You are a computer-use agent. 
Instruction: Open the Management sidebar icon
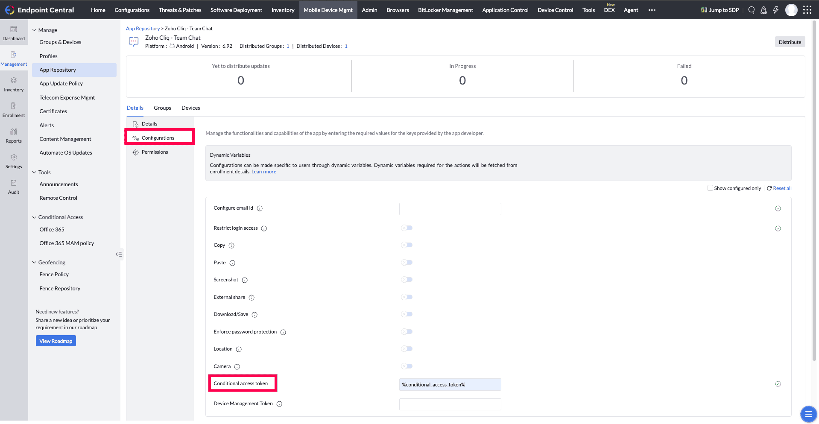[14, 59]
